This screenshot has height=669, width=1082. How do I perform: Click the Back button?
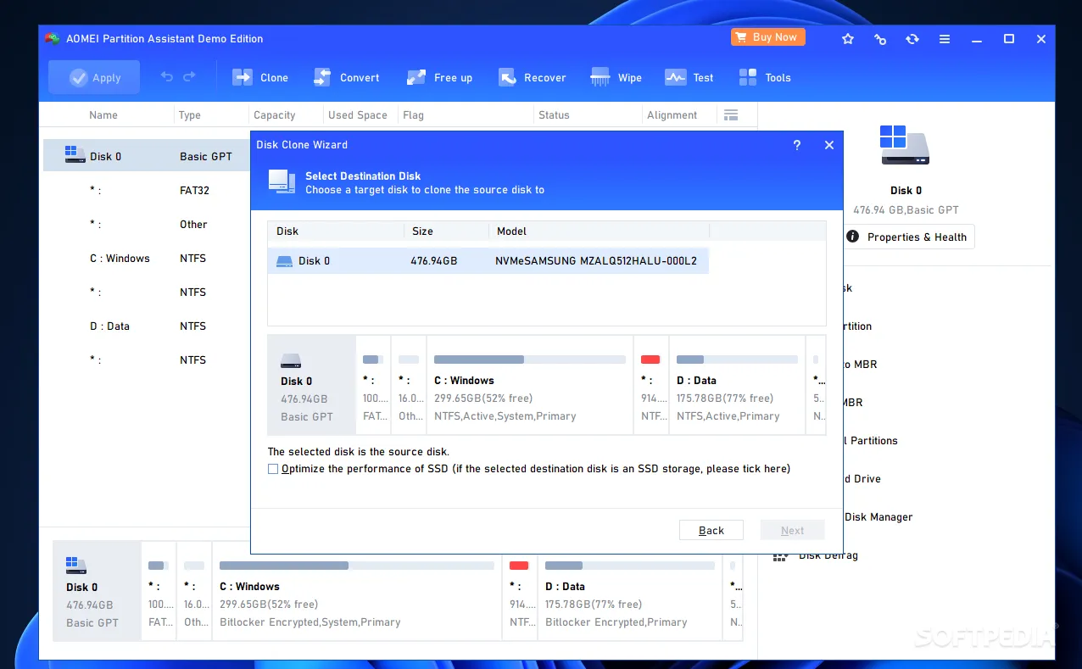[x=711, y=531]
